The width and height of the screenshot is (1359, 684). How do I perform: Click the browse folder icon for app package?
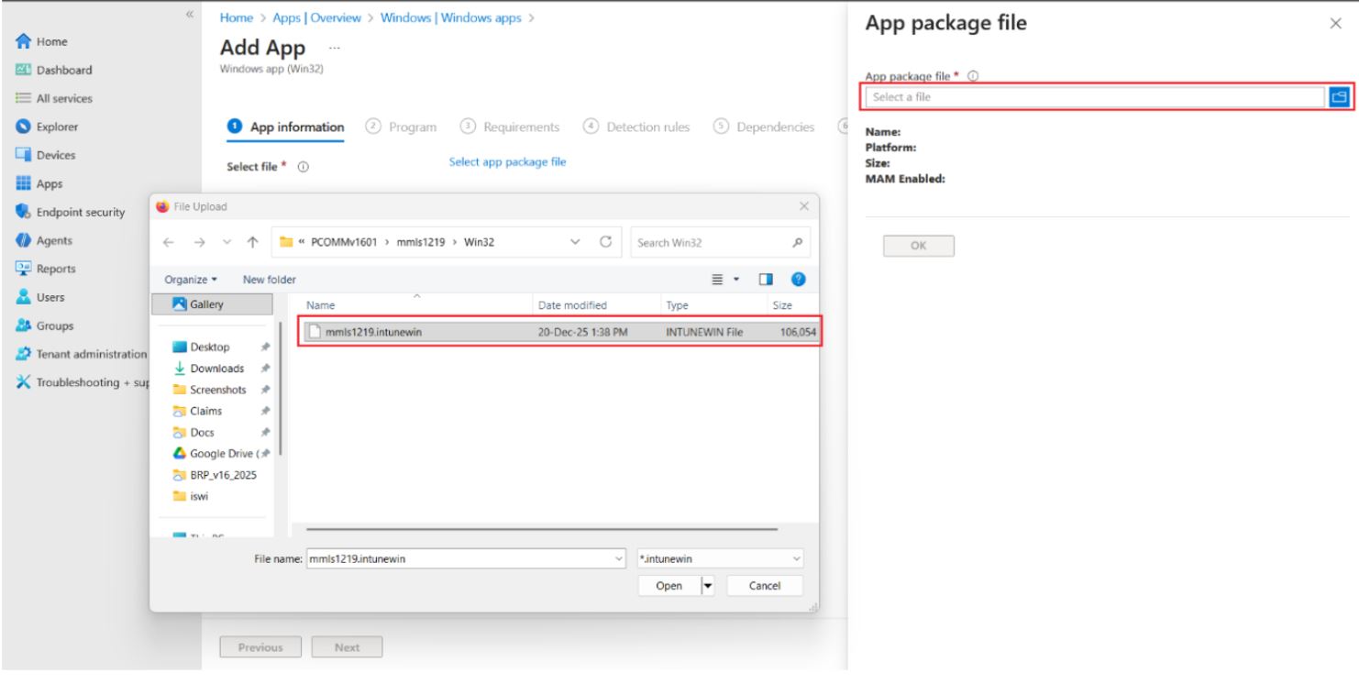point(1338,97)
